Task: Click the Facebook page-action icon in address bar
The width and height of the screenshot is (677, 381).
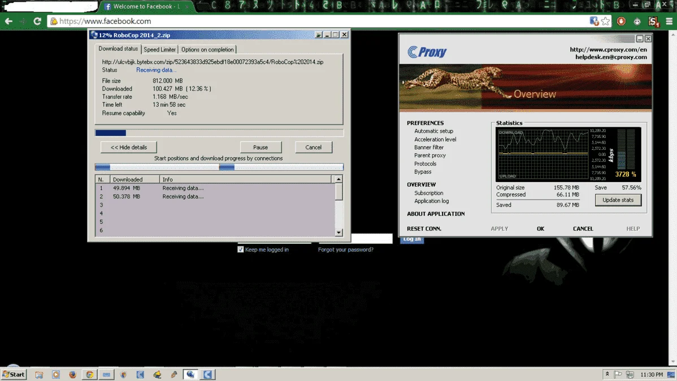Action: tap(594, 21)
